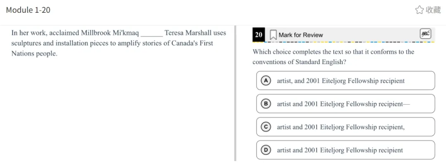Click the passage text about Teresa Marshall
This screenshot has width=446, height=168.
[111, 43]
